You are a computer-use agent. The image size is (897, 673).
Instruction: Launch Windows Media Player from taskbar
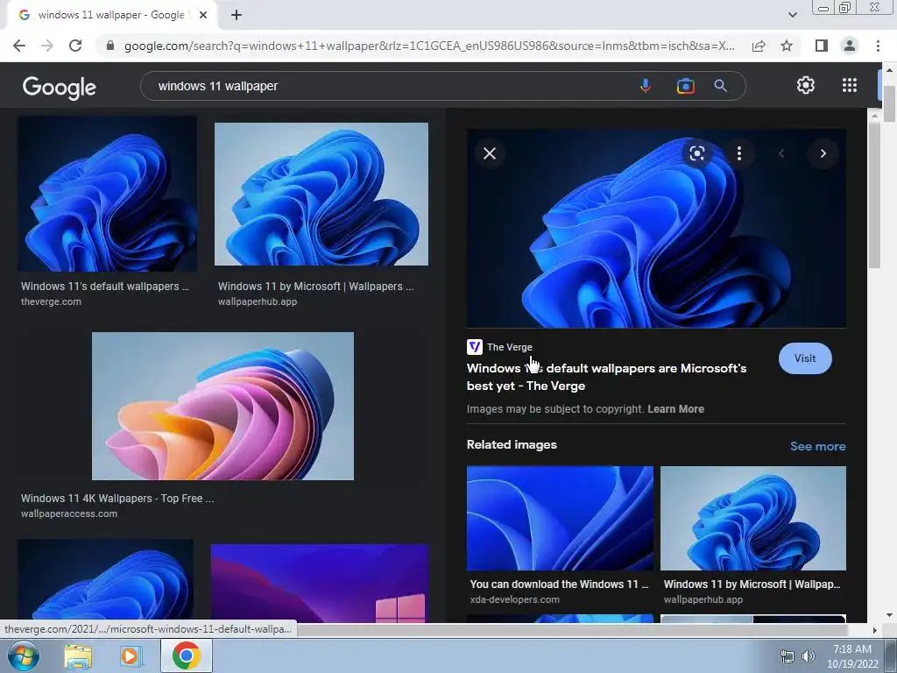pyautogui.click(x=130, y=656)
